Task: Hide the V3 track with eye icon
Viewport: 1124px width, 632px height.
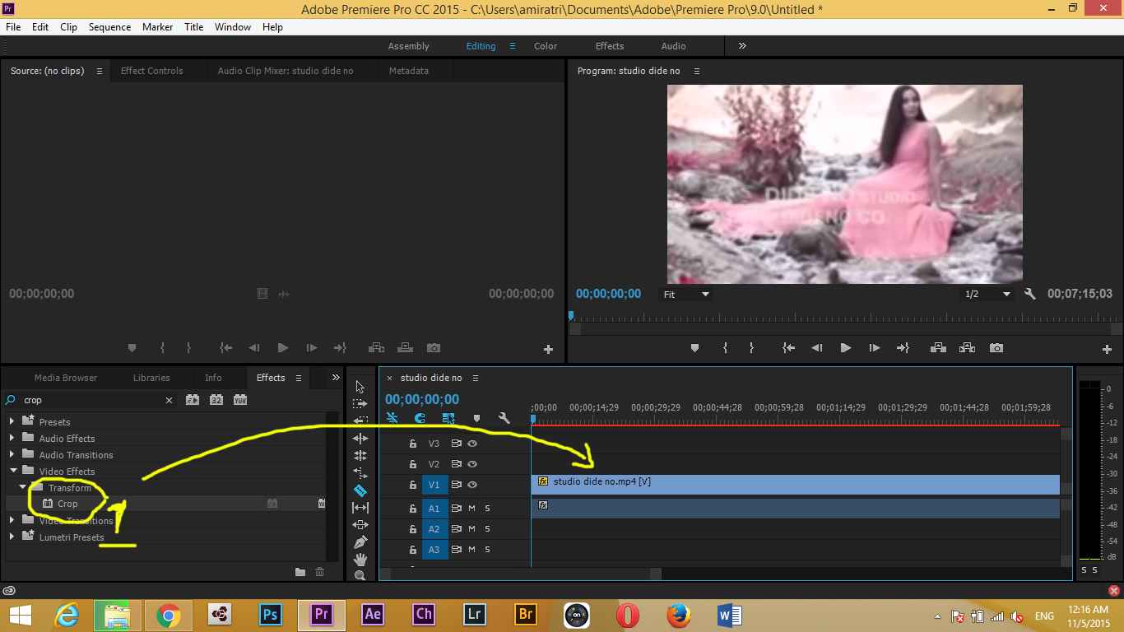Action: coord(472,444)
